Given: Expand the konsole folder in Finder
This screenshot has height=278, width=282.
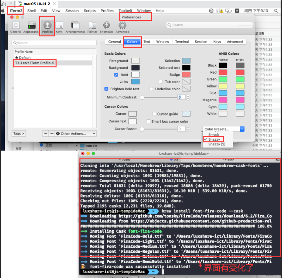Looking at the screenshot, I should pyautogui.click(x=77, y=145).
